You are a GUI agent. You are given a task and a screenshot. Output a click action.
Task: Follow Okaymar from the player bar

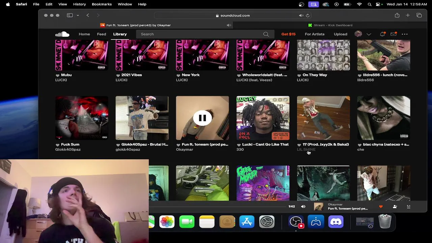pos(395,207)
